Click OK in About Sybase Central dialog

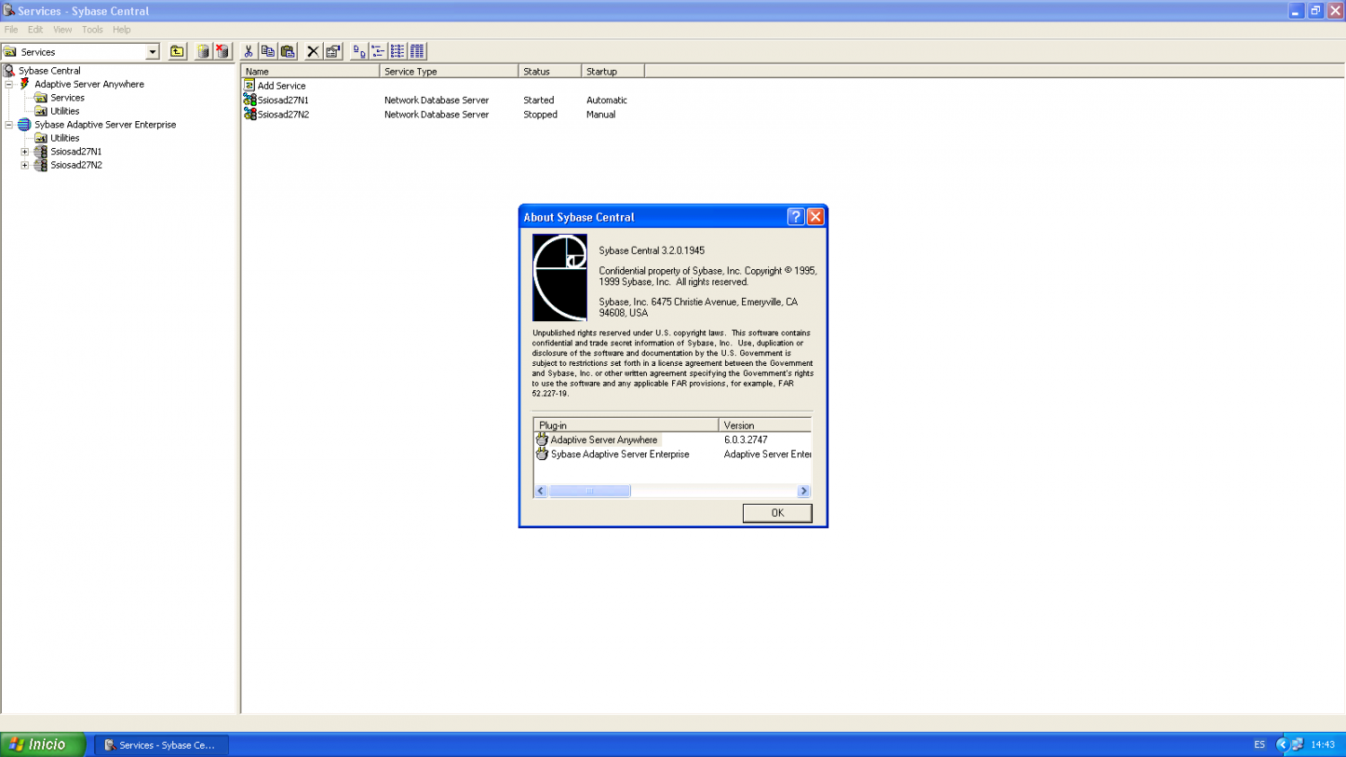coord(777,513)
